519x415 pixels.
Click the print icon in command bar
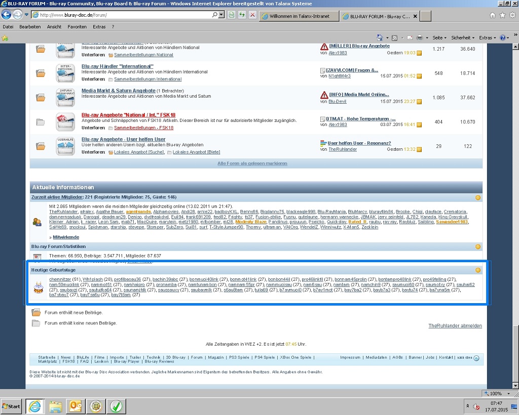[x=420, y=38]
